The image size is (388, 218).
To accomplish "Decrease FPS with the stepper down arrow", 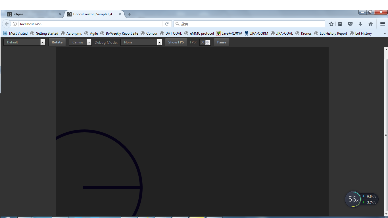I will pyautogui.click(x=207, y=44).
